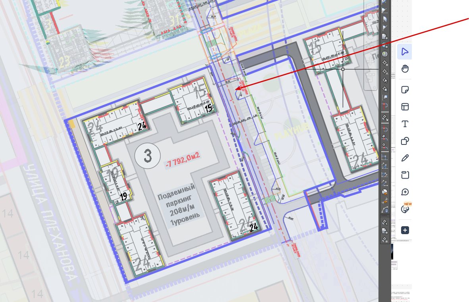Click the PLAYHUB courtyard label
Screen dimensions: 469x302
(x=291, y=132)
